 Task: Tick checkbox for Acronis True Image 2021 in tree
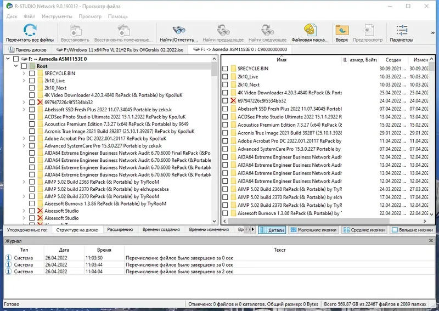(32, 131)
